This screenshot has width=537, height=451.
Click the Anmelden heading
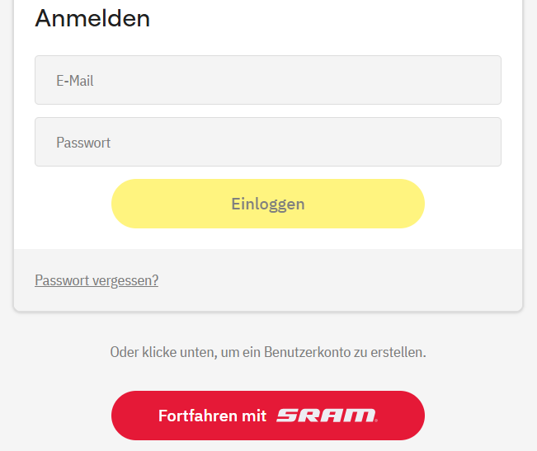[92, 18]
